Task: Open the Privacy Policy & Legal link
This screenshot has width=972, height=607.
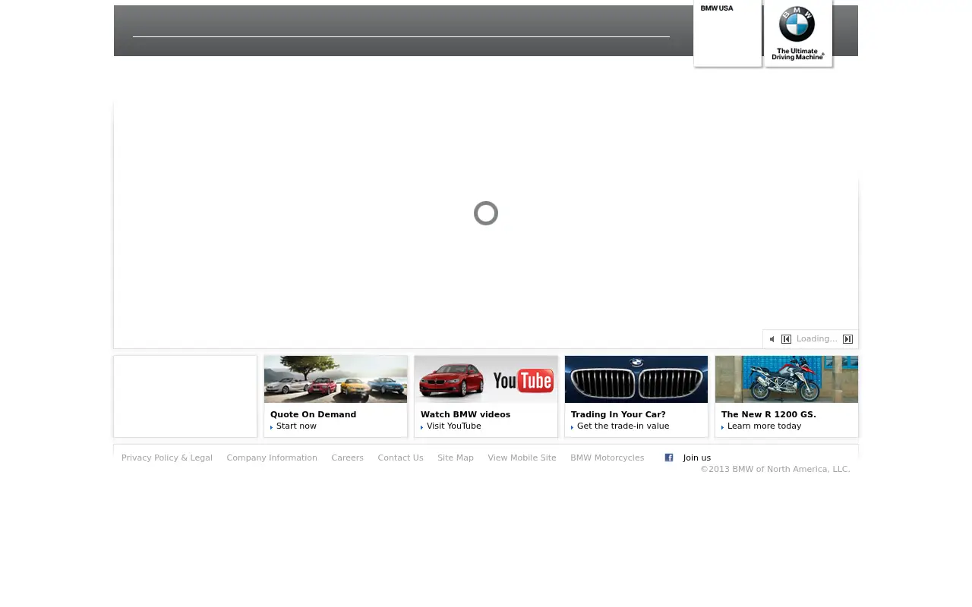Action: tap(167, 458)
